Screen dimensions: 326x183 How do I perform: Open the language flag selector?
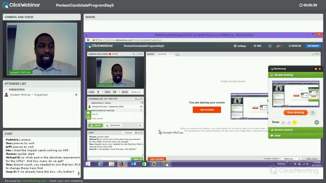coord(279,46)
